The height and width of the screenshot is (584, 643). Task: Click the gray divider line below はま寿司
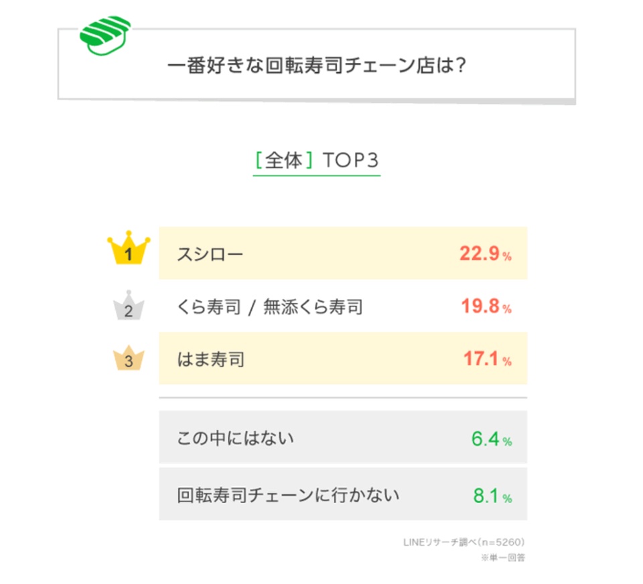tap(342, 398)
